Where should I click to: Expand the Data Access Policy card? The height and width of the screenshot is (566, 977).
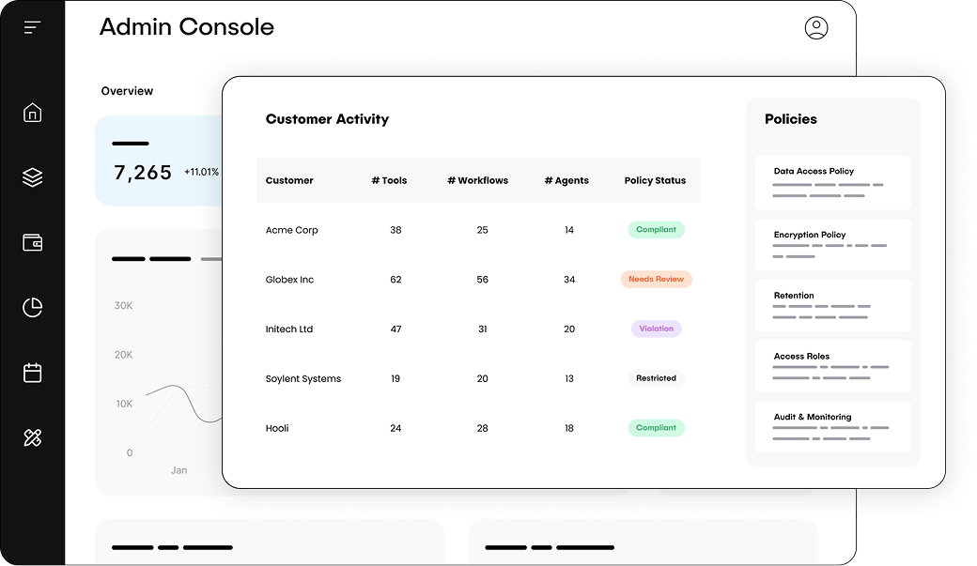pyautogui.click(x=832, y=182)
